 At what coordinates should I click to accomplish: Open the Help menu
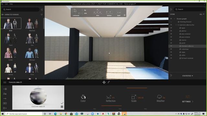pos(11,4)
